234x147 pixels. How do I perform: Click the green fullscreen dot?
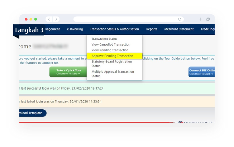pyautogui.click(x=36, y=19)
